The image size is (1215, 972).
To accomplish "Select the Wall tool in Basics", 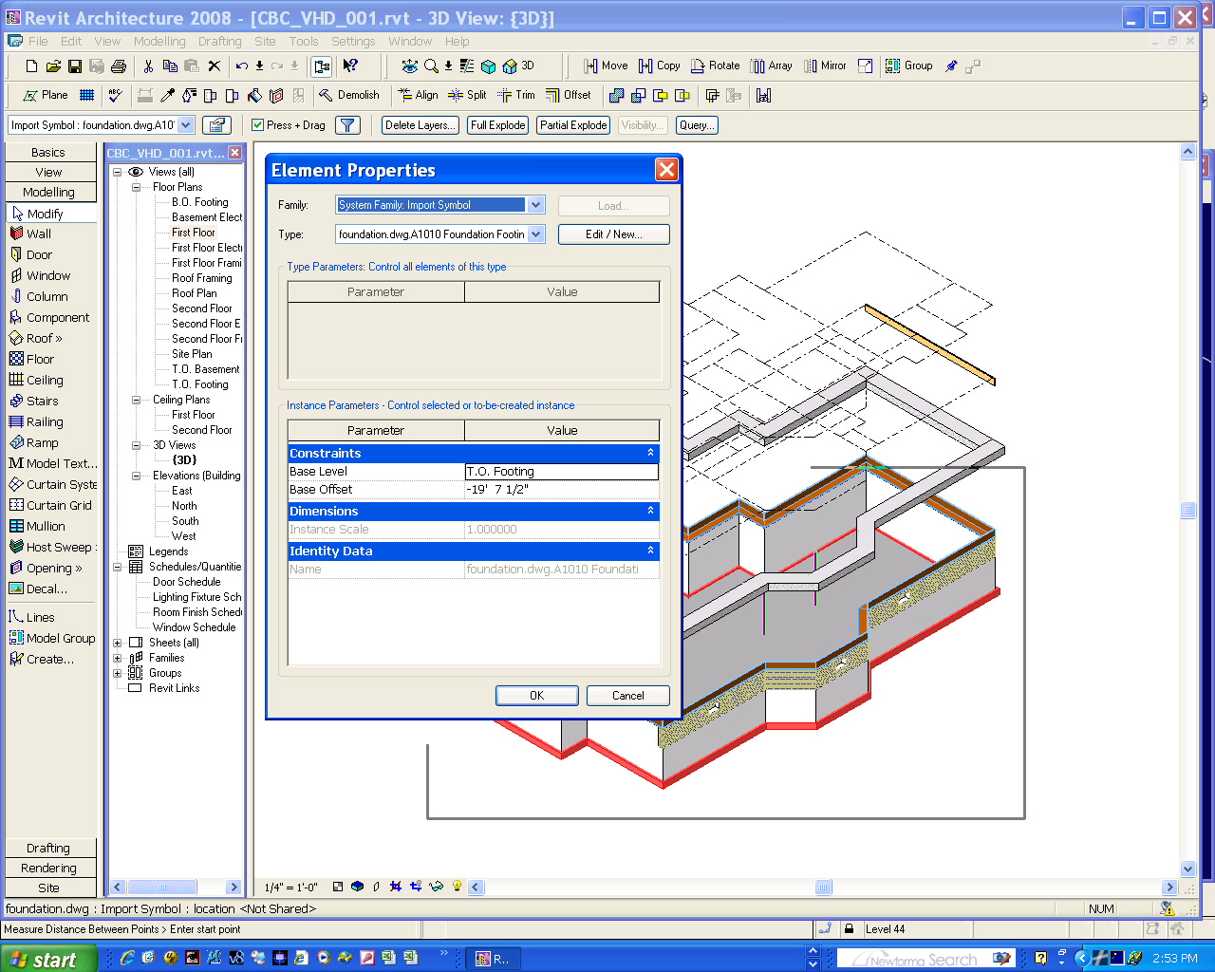I will [38, 234].
